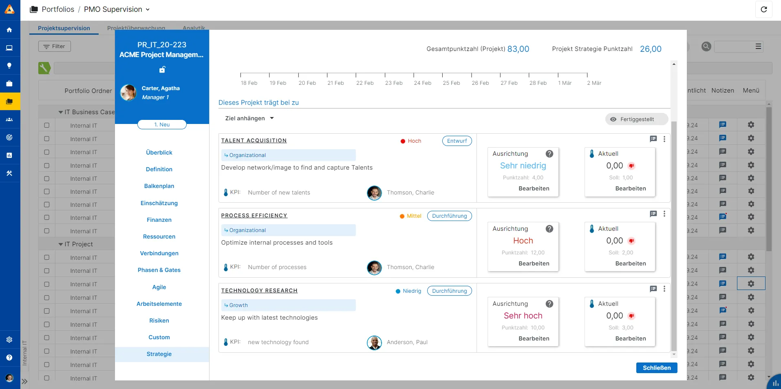
Task: Collapse the IT Business Case group
Action: click(60, 112)
